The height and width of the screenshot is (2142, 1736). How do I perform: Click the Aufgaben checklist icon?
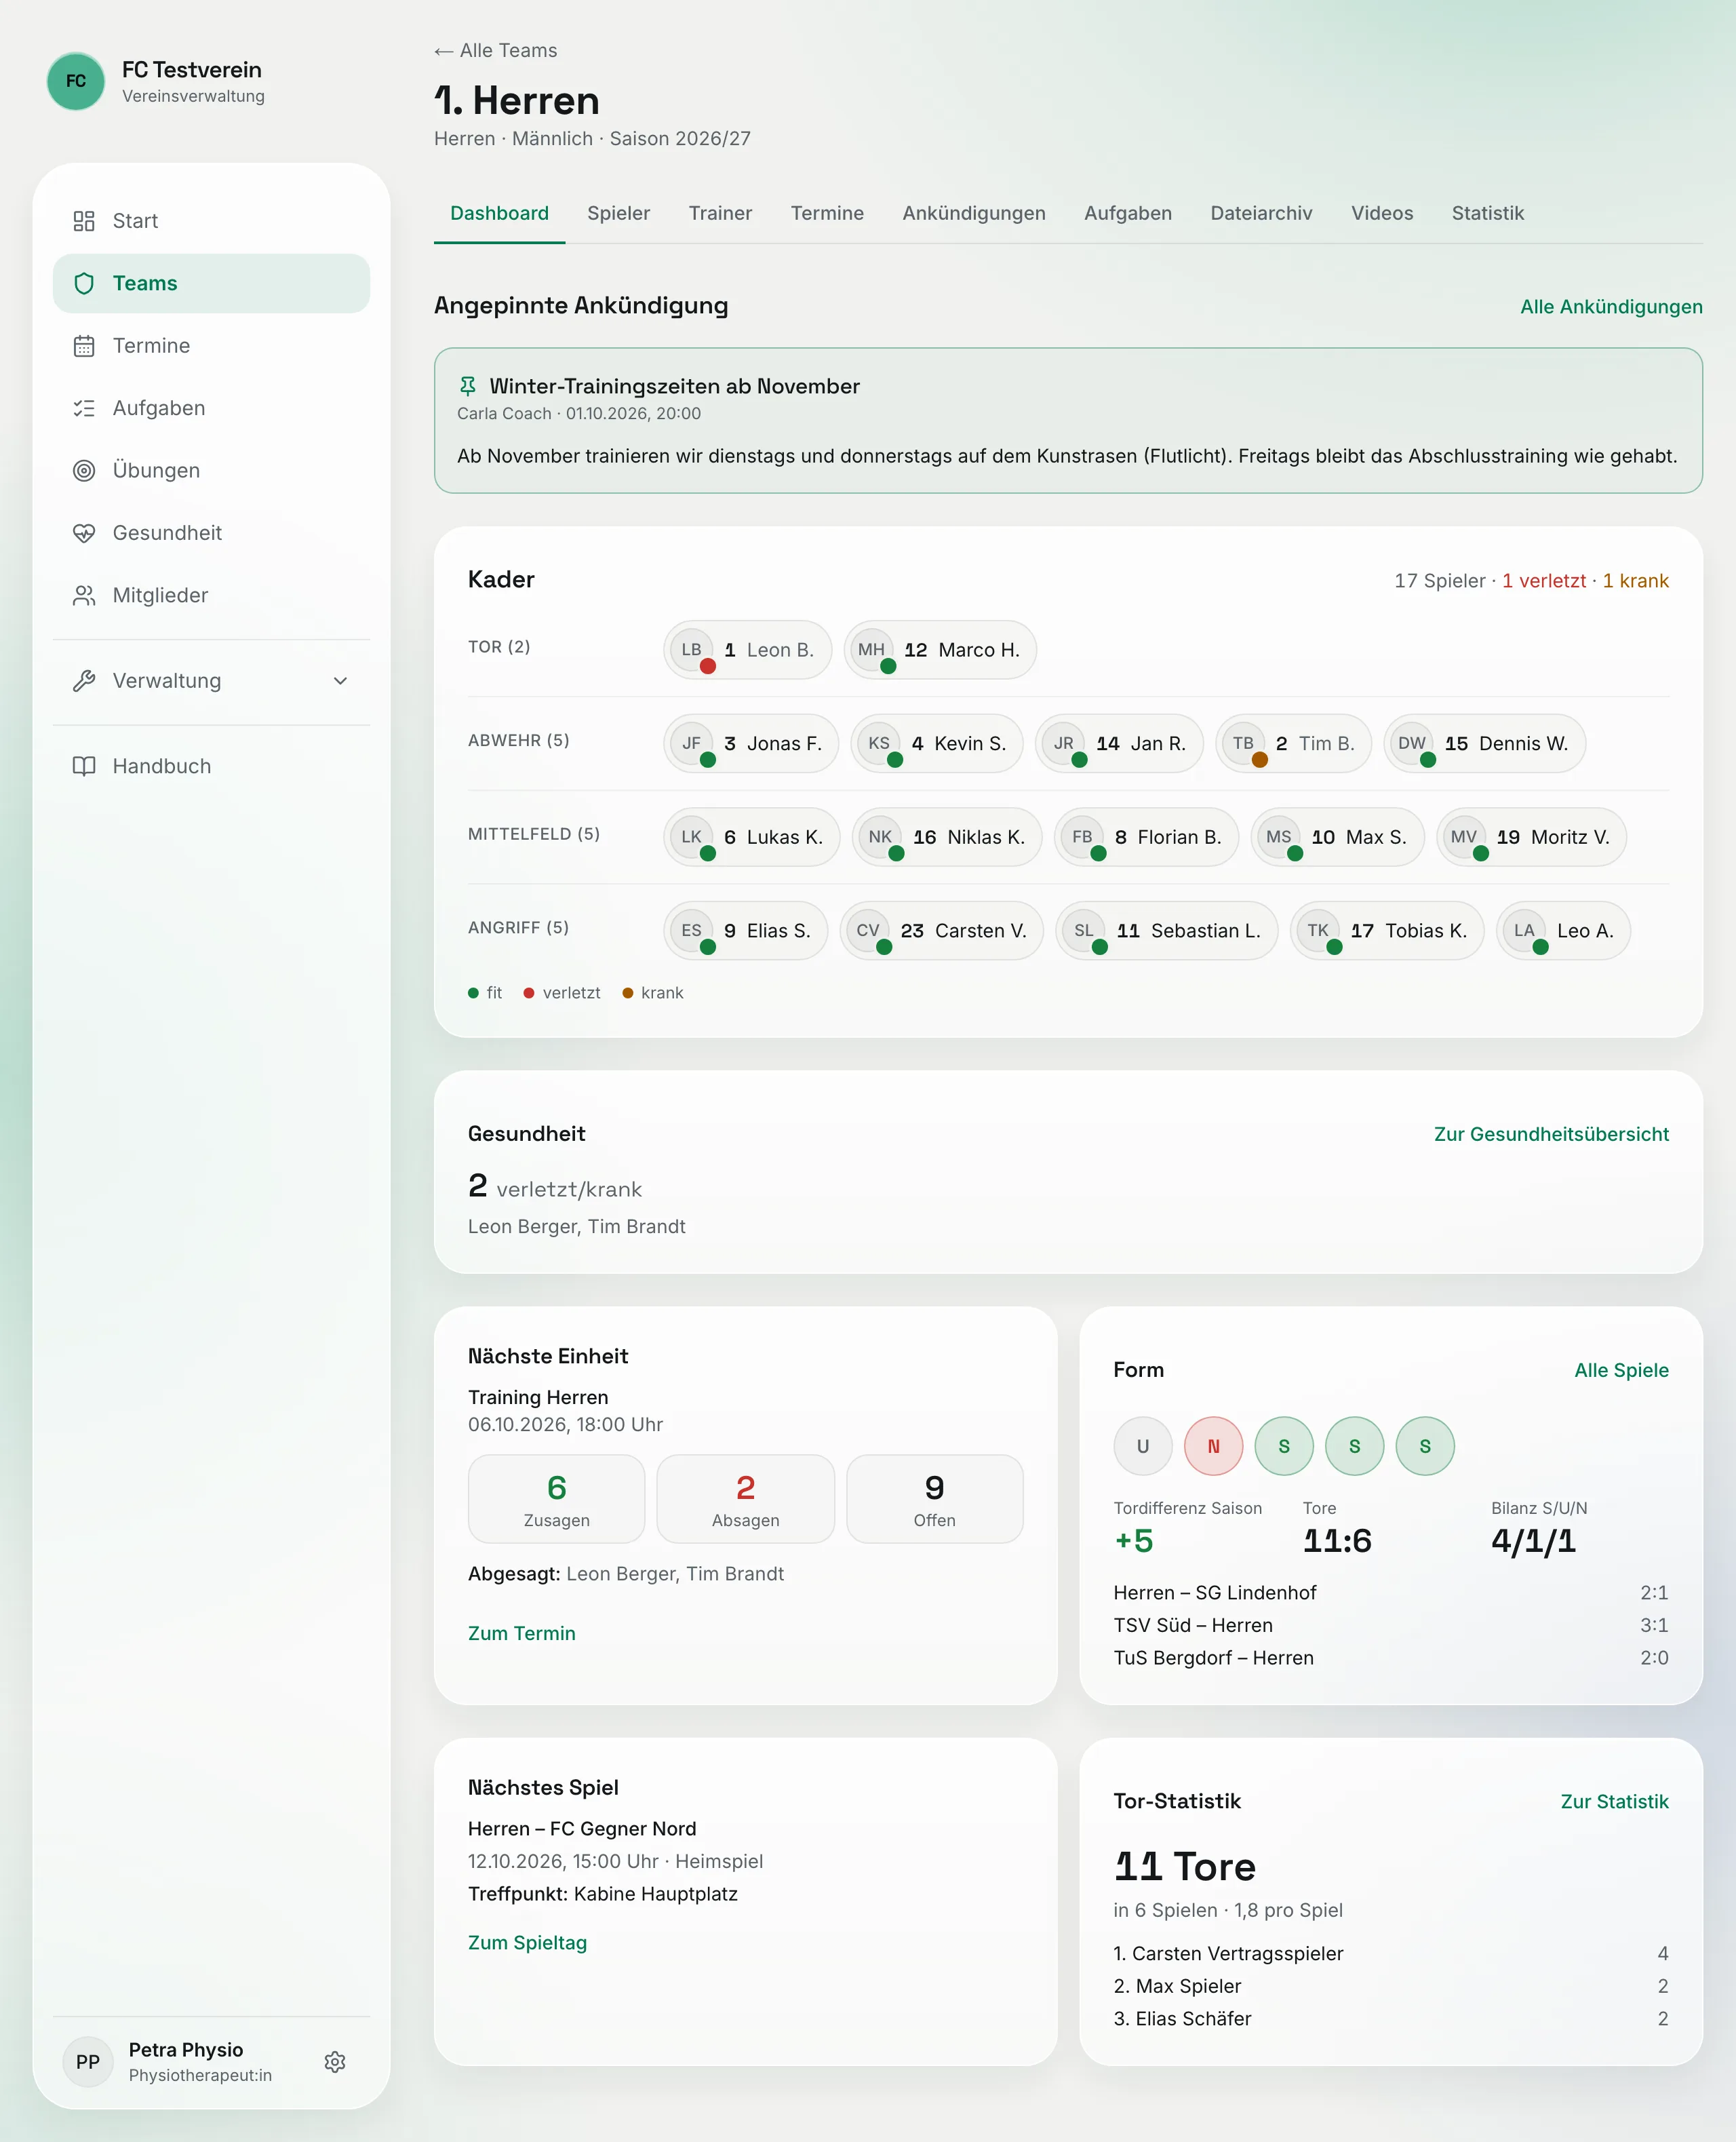pos(84,408)
